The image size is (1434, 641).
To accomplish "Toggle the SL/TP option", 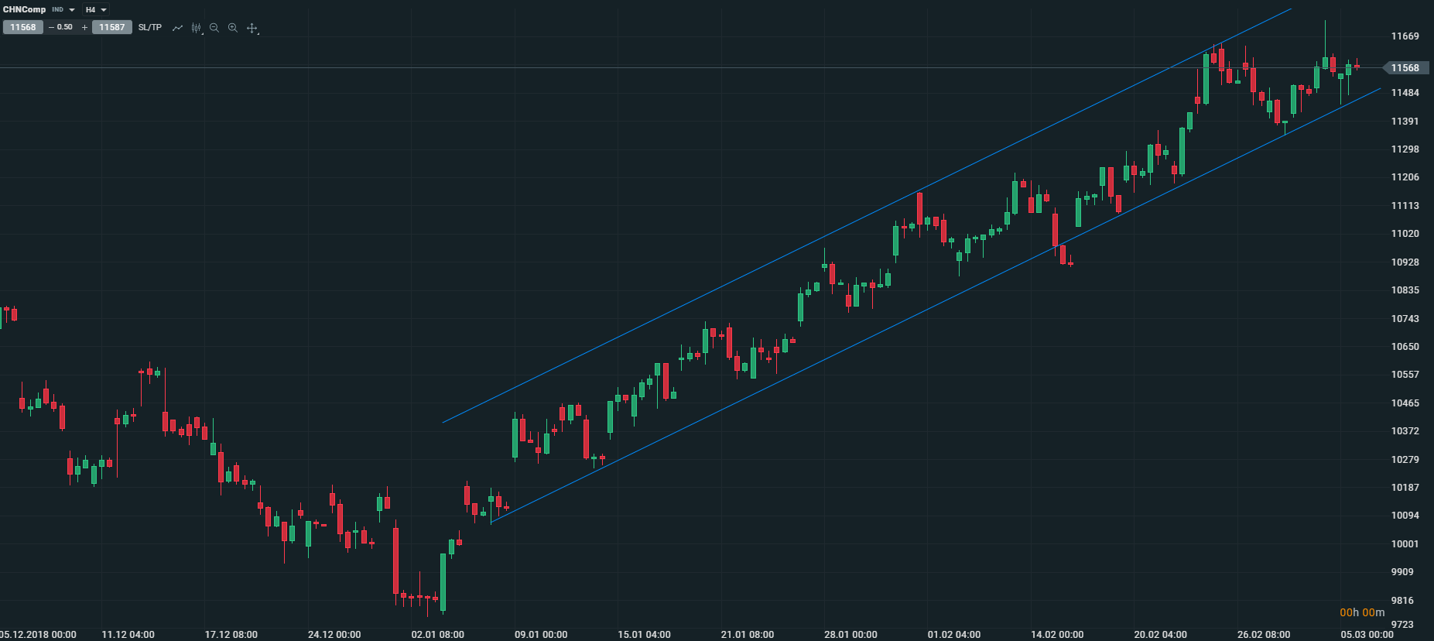I will [150, 27].
